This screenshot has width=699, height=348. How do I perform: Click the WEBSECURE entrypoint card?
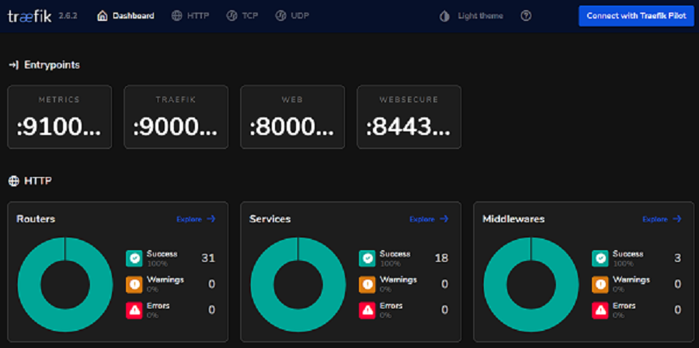coord(409,117)
